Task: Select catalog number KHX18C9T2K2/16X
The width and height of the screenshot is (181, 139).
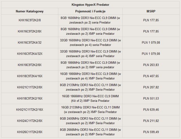Action: point(30,98)
